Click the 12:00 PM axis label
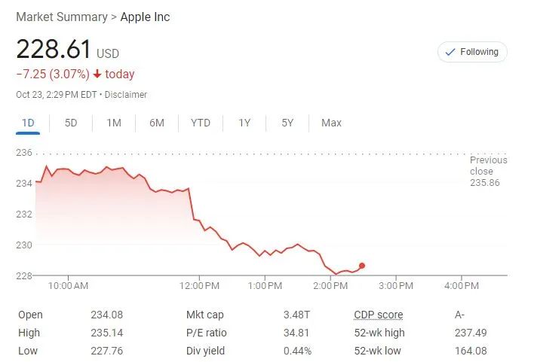534x362 pixels. pos(201,286)
